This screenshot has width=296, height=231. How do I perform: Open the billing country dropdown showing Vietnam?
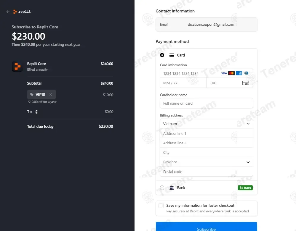pos(206,124)
